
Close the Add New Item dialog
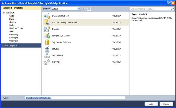pyautogui.click(x=173, y=3)
